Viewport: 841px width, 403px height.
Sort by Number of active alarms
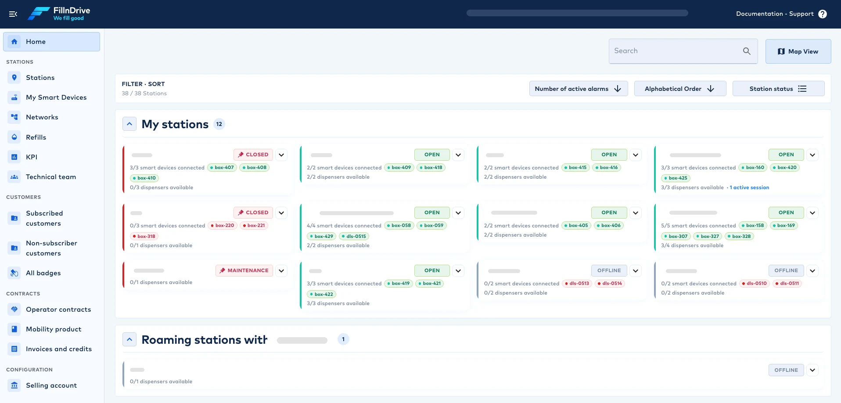(579, 89)
